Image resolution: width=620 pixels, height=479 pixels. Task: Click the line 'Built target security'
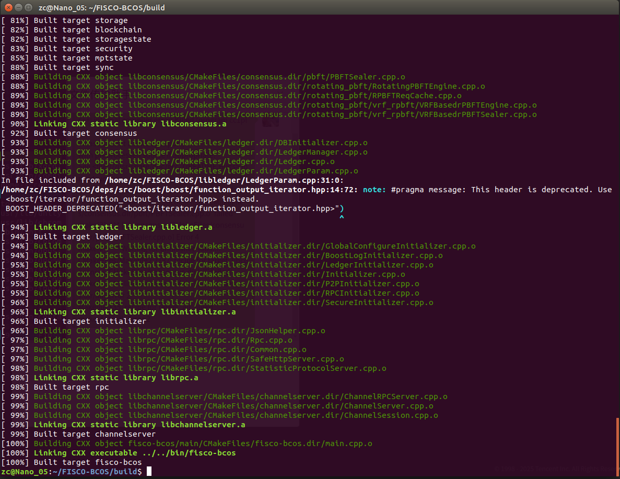point(67,49)
